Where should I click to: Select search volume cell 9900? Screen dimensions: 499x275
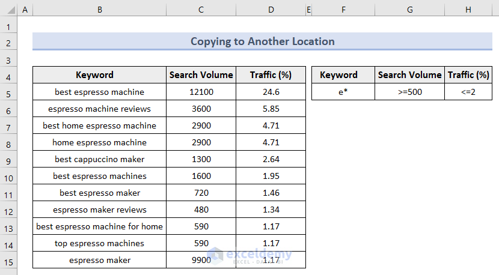click(201, 261)
